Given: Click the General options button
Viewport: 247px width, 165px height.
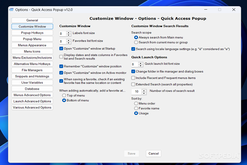Looking at the screenshot, I should click(x=32, y=20).
